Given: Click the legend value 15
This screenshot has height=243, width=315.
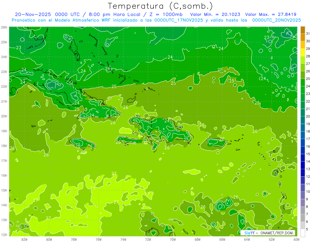Looking at the screenshot, I should (x=308, y=154).
